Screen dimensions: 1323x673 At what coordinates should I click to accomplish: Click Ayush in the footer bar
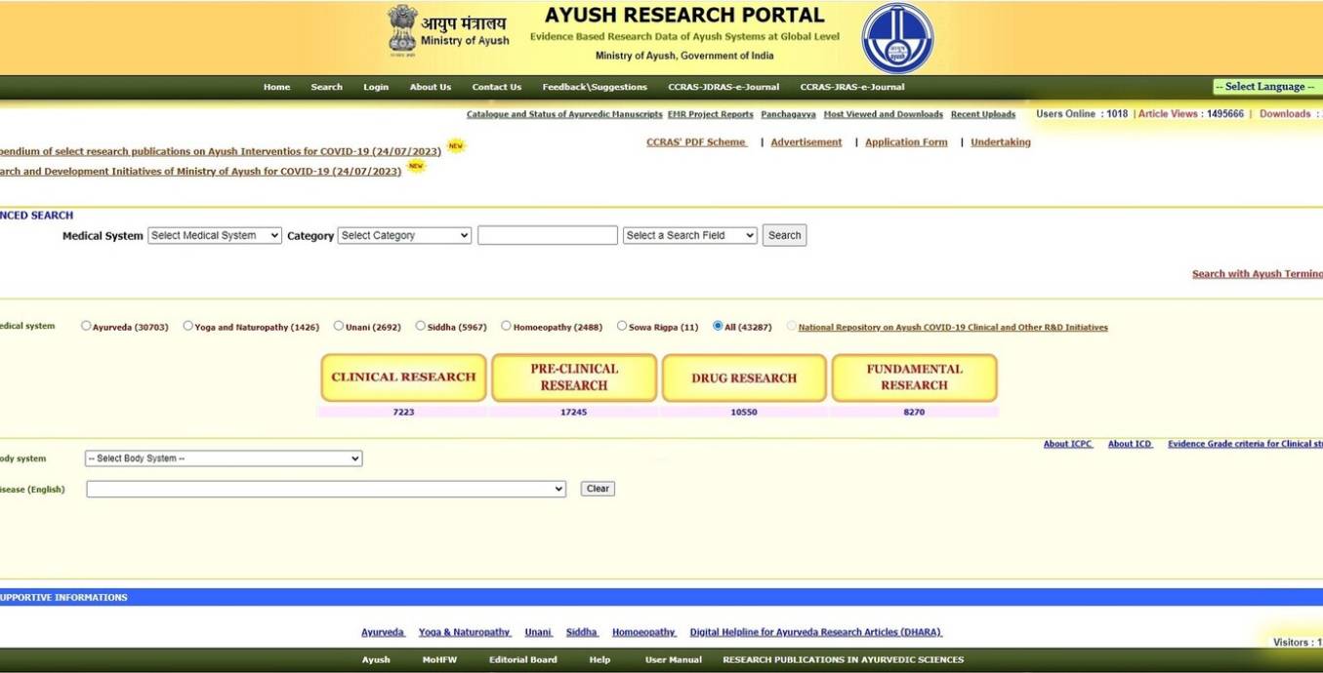(376, 660)
